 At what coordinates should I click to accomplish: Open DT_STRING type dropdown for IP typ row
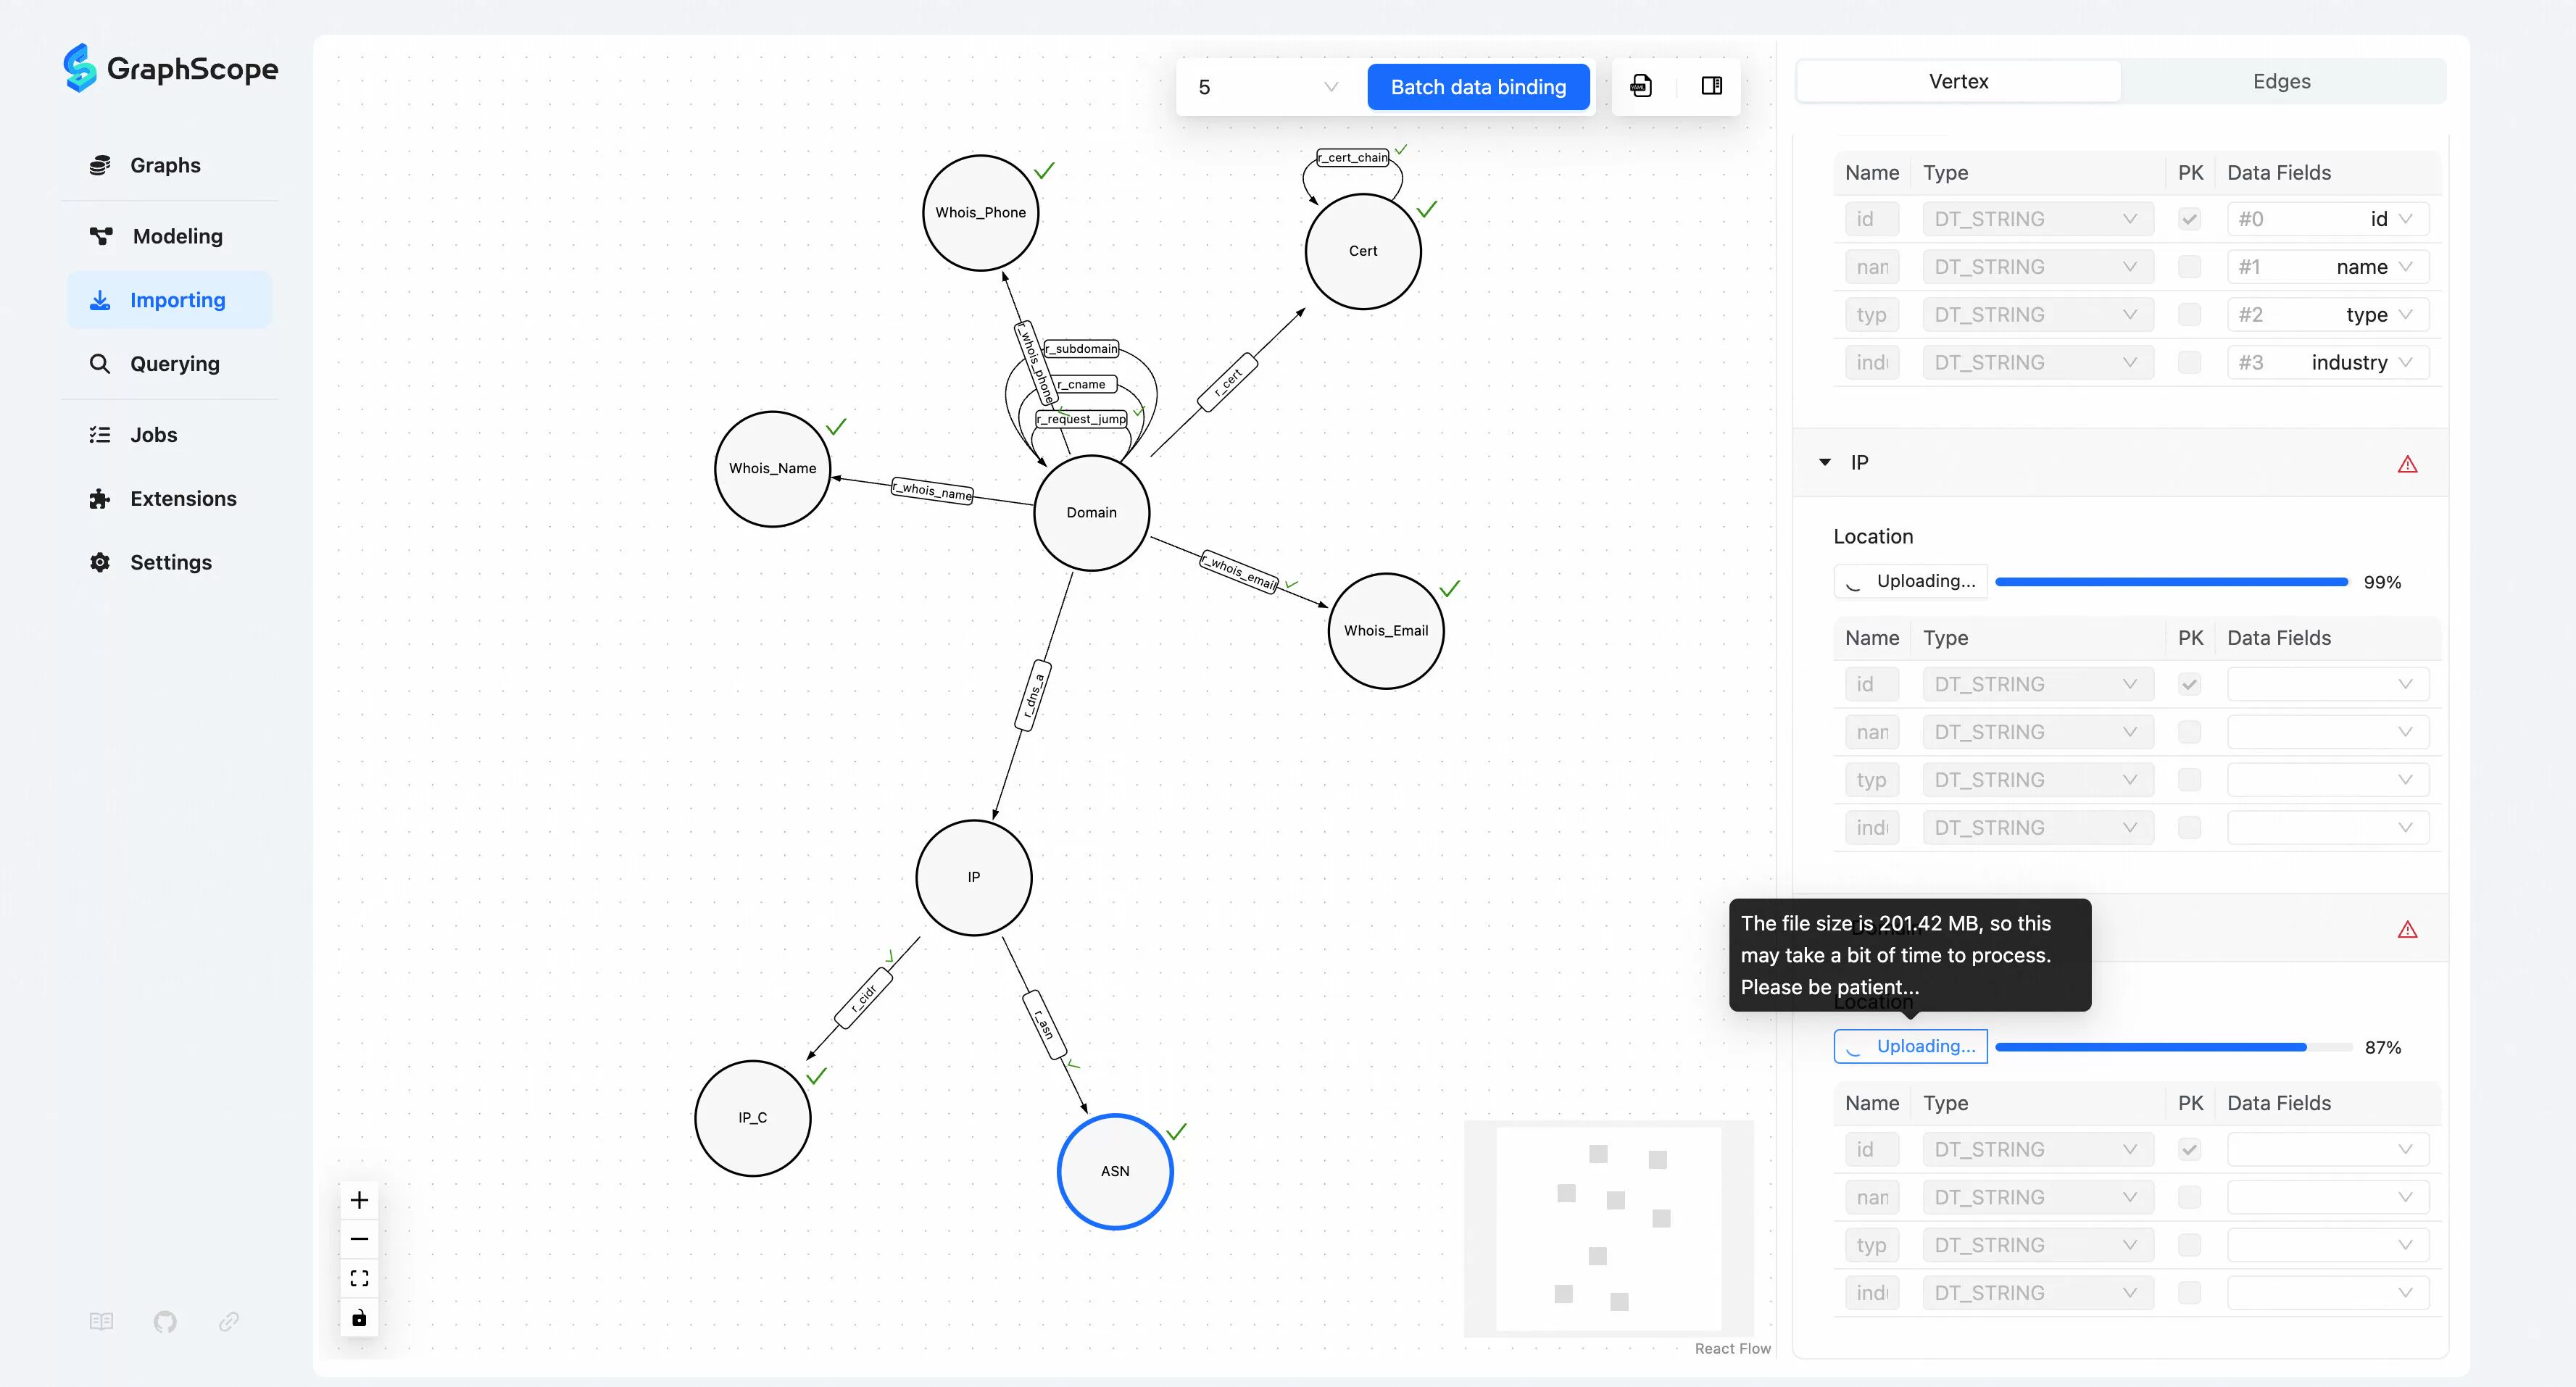2037,780
